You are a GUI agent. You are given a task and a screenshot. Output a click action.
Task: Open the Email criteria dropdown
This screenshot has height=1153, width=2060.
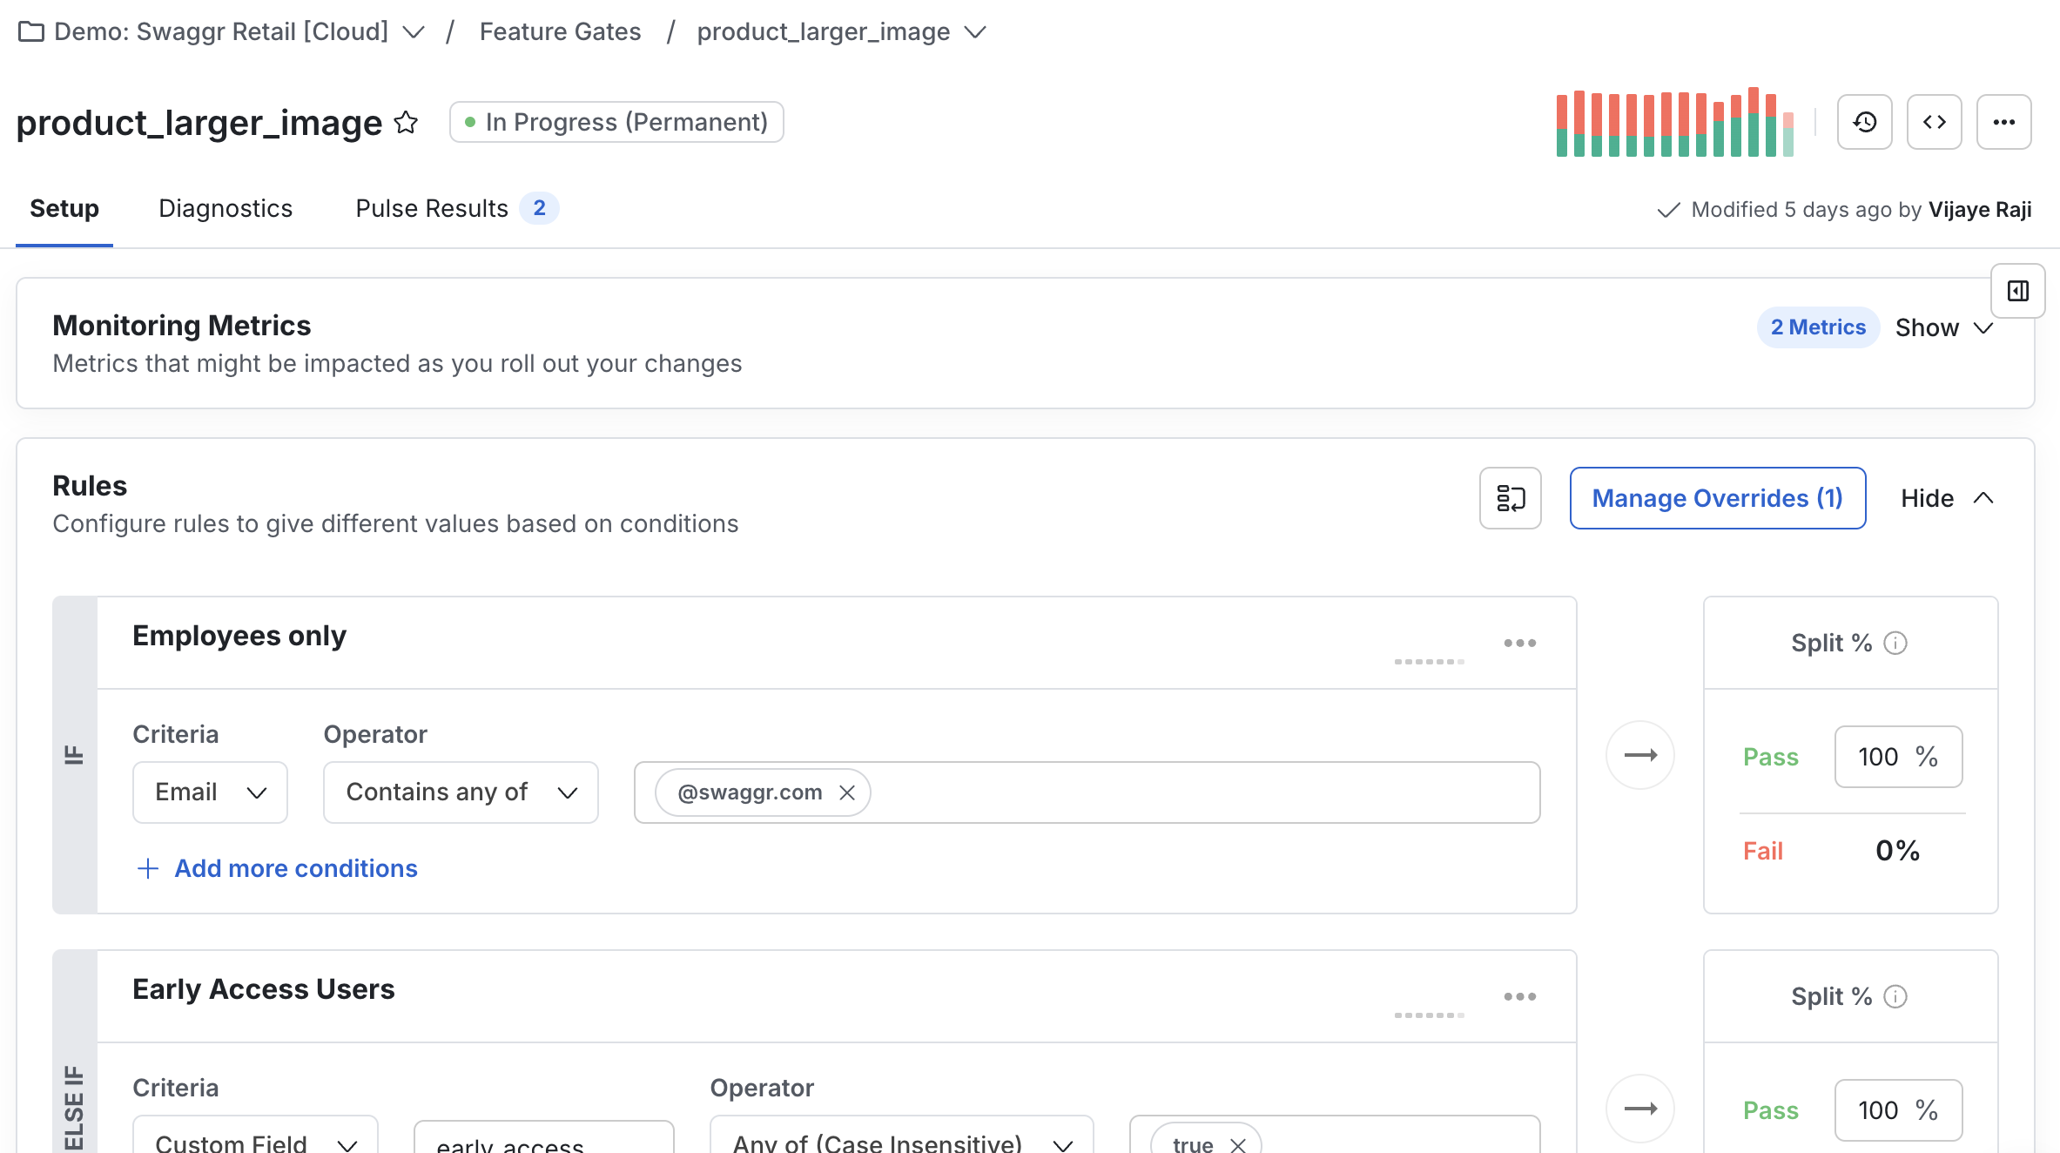209,792
